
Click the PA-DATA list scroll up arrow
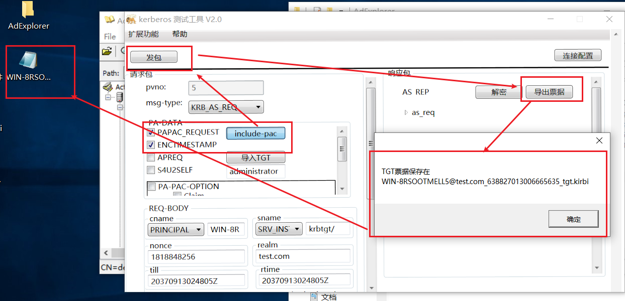tap(342, 130)
